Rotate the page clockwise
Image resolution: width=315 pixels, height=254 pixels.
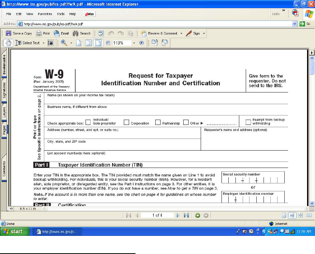pyautogui.click(x=155, y=43)
